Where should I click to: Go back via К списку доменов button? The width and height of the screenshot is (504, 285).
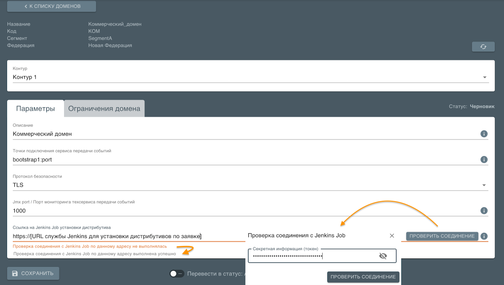[x=52, y=6]
